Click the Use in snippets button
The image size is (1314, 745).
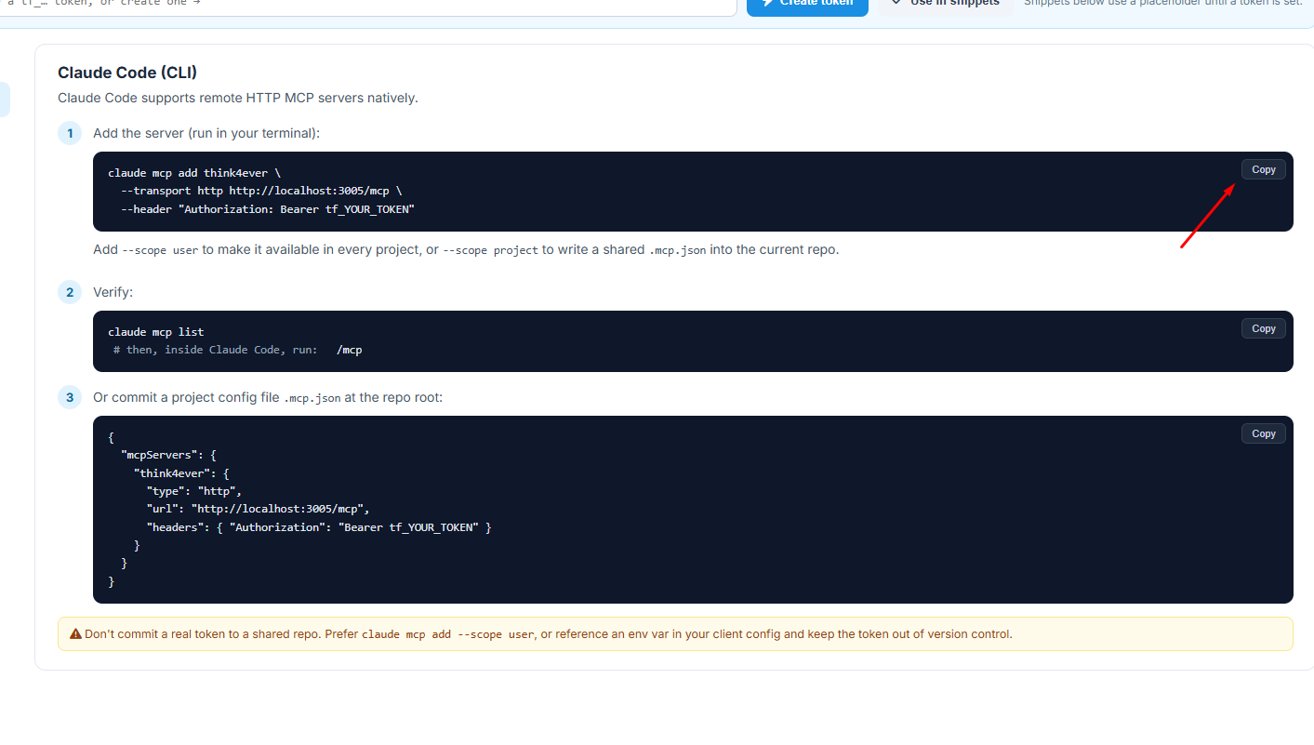[946, 4]
